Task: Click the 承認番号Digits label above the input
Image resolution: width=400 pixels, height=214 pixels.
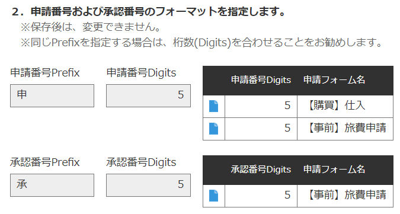Action: click(x=141, y=162)
